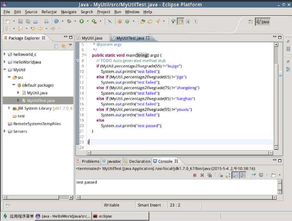Click the External Tools run icon

tap(94, 21)
